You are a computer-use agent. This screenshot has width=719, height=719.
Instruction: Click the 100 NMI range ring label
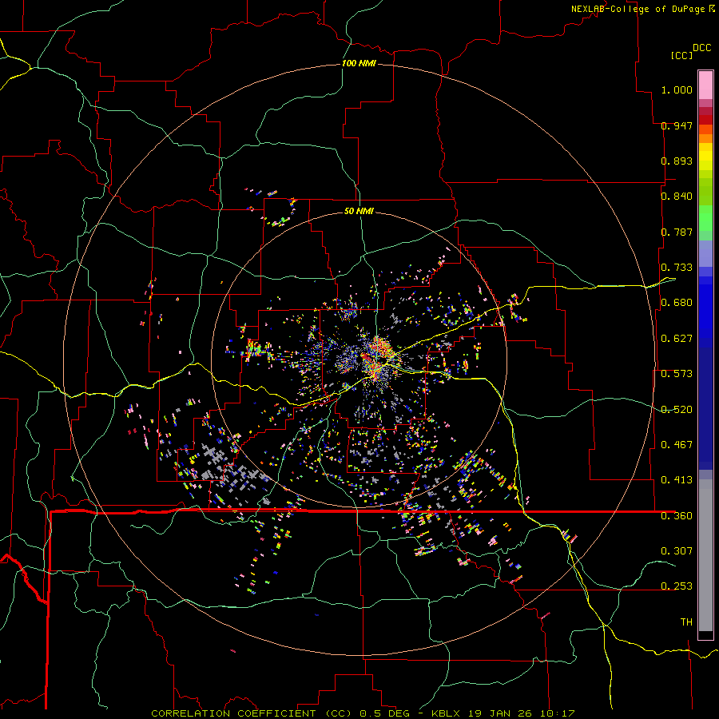(359, 63)
